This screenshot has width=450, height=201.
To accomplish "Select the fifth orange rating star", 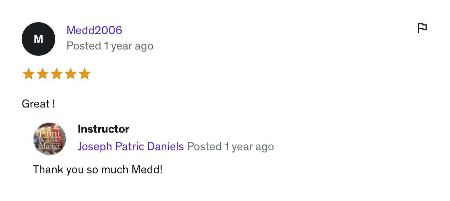I will [84, 74].
